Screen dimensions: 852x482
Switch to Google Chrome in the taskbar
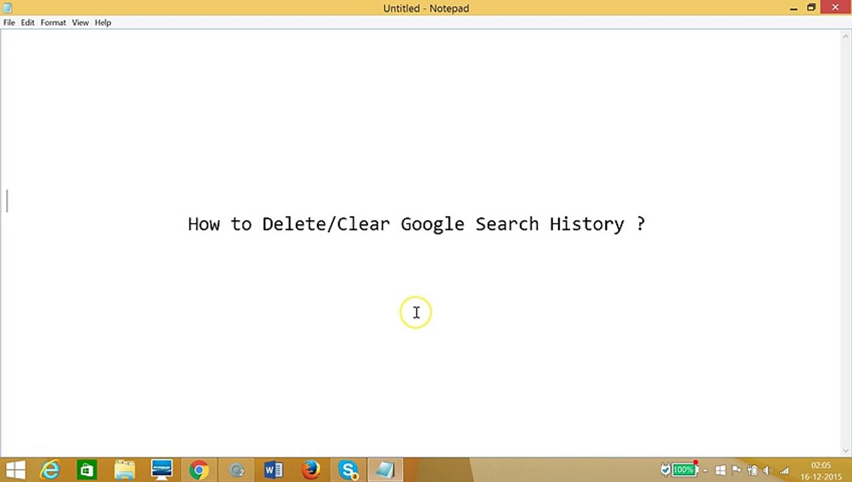point(199,470)
